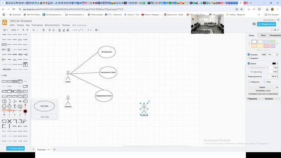Open the comments icon beside share button

254,24
